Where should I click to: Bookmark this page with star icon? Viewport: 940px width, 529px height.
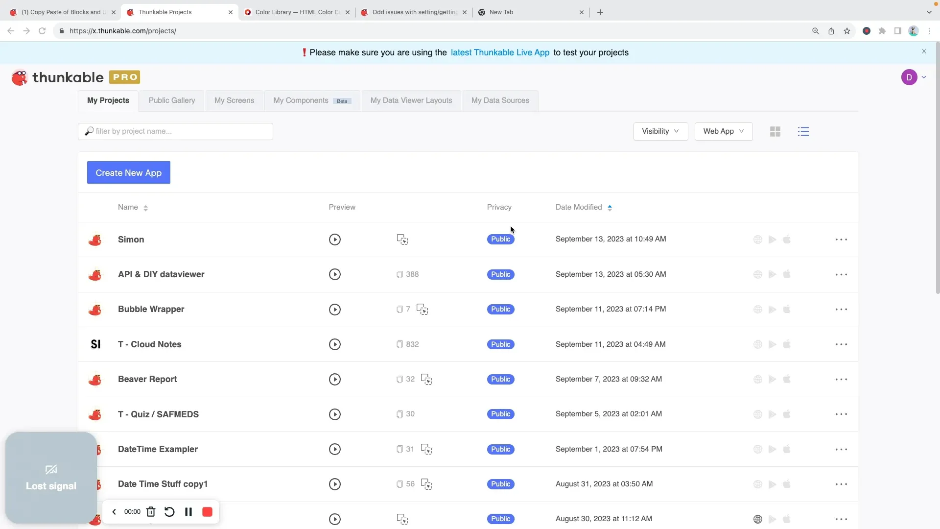847,31
